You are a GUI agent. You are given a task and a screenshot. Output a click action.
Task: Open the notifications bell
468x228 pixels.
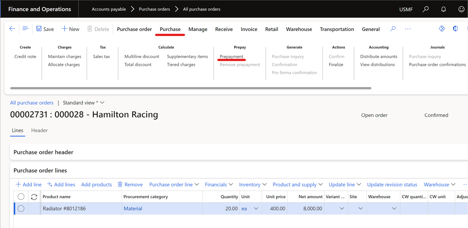443,9
